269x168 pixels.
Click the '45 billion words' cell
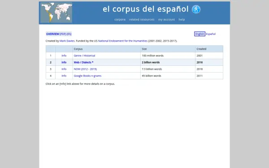pos(168,76)
